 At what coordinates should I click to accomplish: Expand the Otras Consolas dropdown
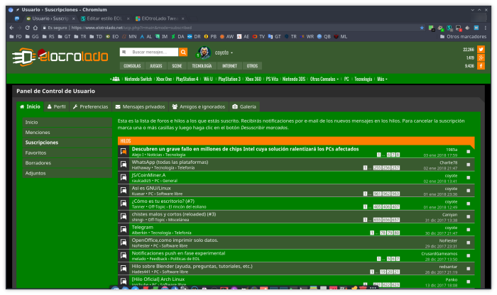tap(324, 79)
